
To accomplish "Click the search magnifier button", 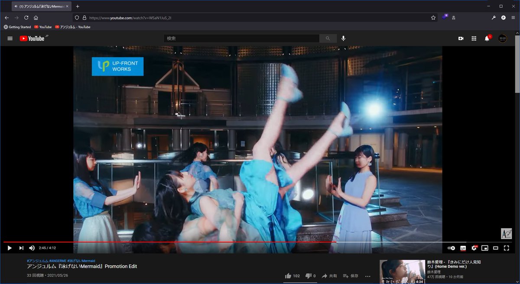I will tap(328, 39).
